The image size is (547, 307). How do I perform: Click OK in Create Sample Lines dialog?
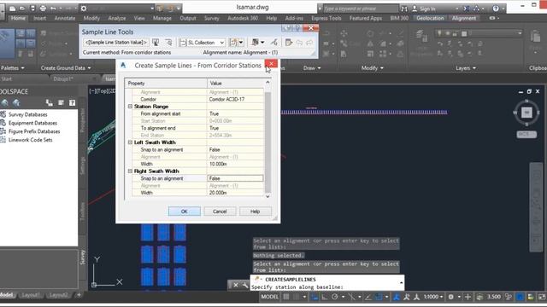pos(185,211)
